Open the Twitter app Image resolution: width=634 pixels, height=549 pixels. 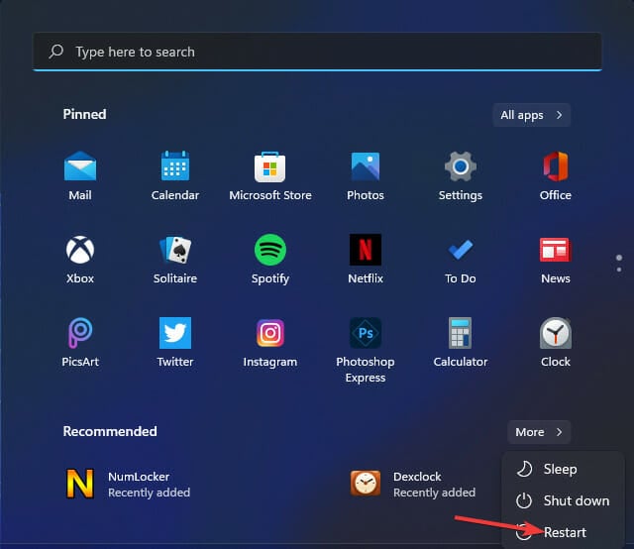175,343
